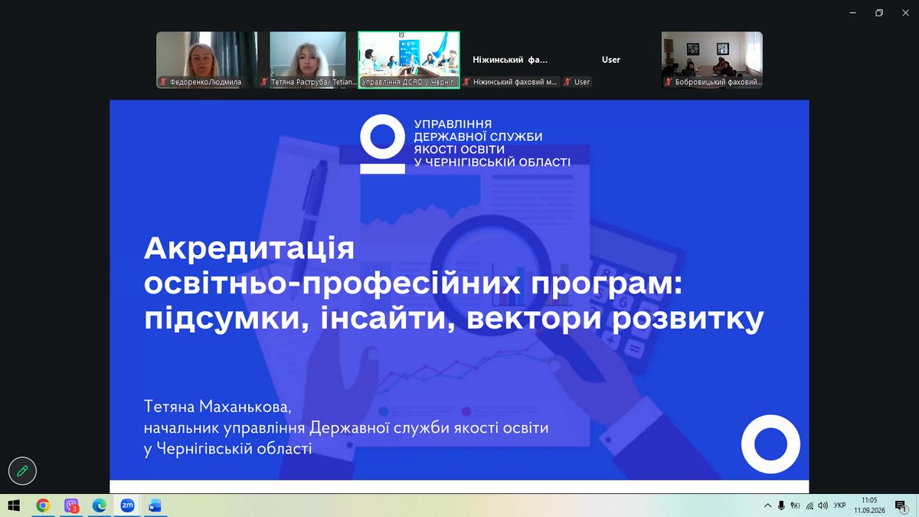Open the taskbar clock and date
Image resolution: width=919 pixels, height=517 pixels.
868,506
